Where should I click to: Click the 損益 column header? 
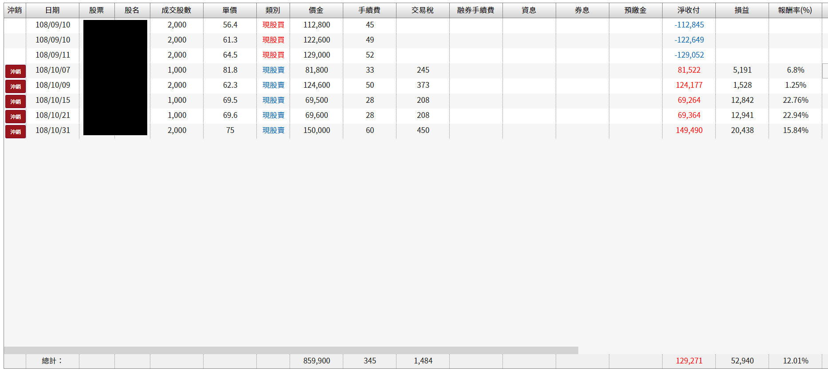[742, 10]
